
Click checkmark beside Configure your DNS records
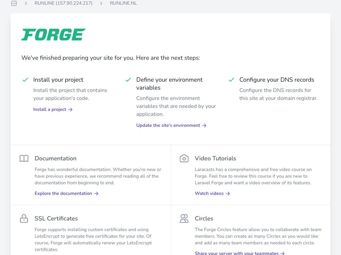coord(231,80)
